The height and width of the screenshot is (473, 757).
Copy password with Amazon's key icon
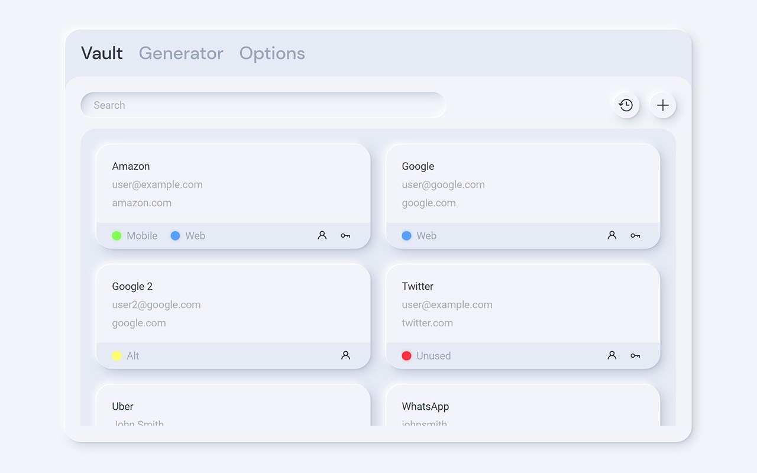(x=345, y=235)
